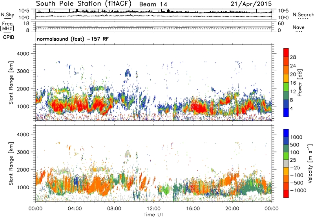Click the date '21/Apr/2015'
This screenshot has width=314, height=217.
tap(251, 4)
